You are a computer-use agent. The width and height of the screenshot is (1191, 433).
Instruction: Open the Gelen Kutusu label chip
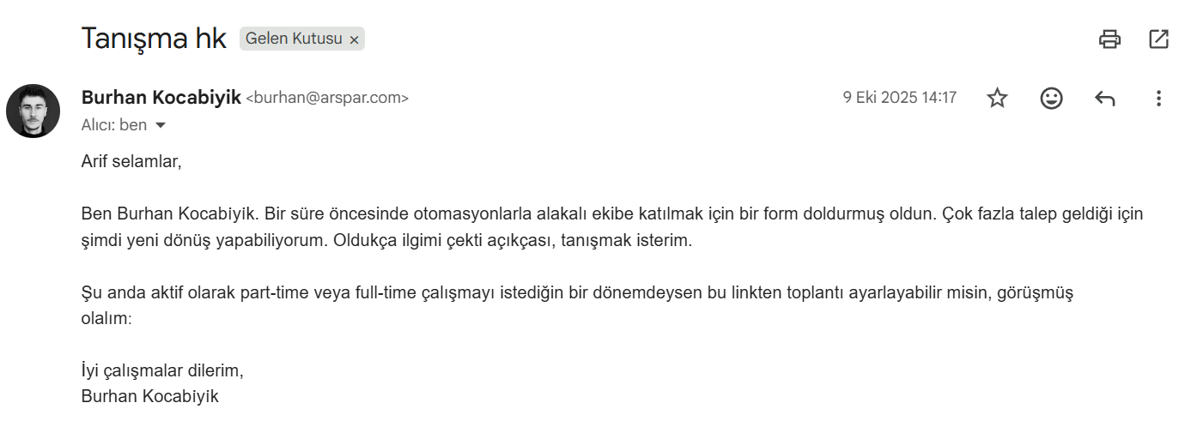click(x=294, y=39)
